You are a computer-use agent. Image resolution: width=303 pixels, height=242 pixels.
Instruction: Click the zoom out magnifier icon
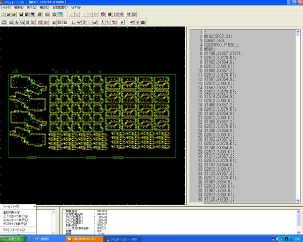[x=22, y=22]
